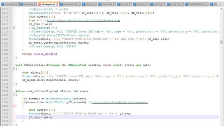Open the w3schools sql_delete link
Viewport: 224px width, 126px height.
pyautogui.click(x=83, y=20)
